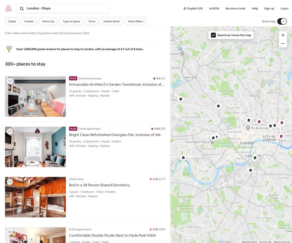This screenshot has height=243, width=292.
Task: Click Sign up
Action: 269,9
